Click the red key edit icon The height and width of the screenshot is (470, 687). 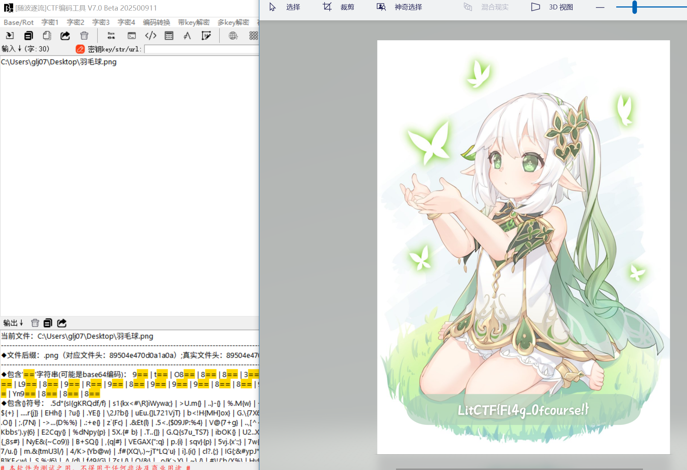(x=80, y=49)
